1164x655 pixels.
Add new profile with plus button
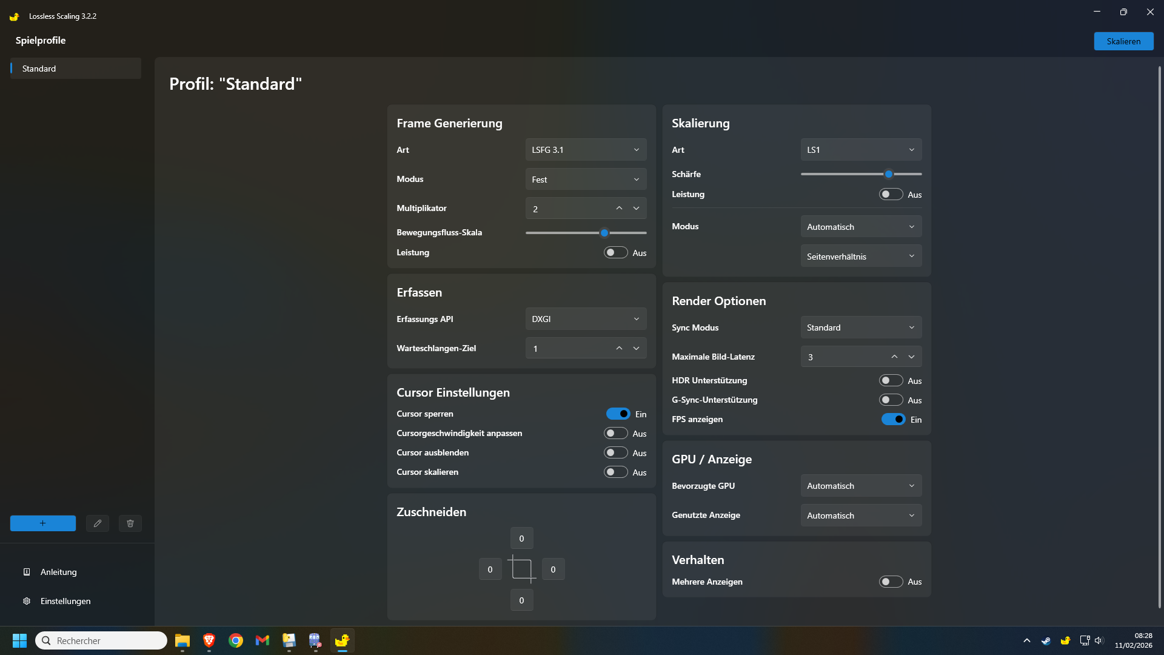click(43, 523)
